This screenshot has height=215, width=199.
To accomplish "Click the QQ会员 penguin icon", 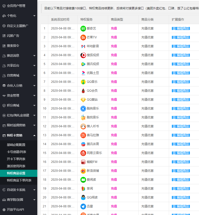I will tap(83, 91).
